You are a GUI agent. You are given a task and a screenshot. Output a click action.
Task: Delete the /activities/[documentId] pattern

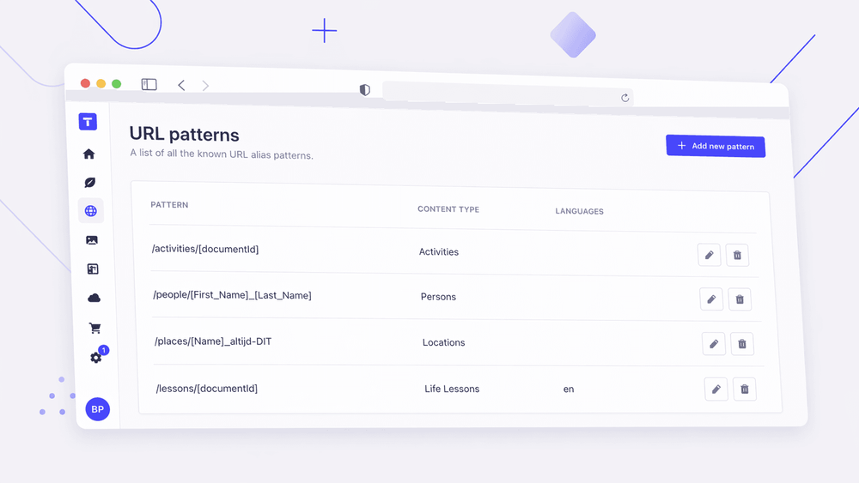(x=737, y=256)
